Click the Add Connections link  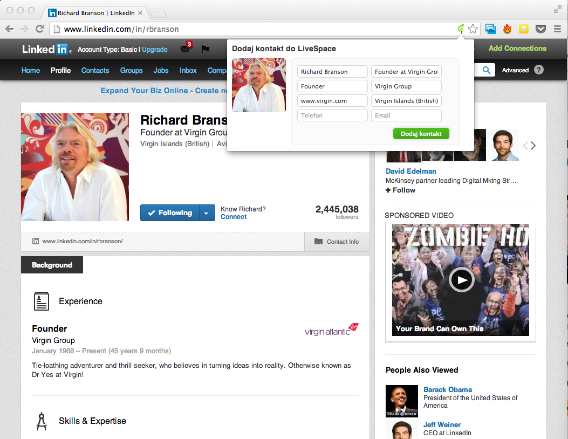point(517,48)
